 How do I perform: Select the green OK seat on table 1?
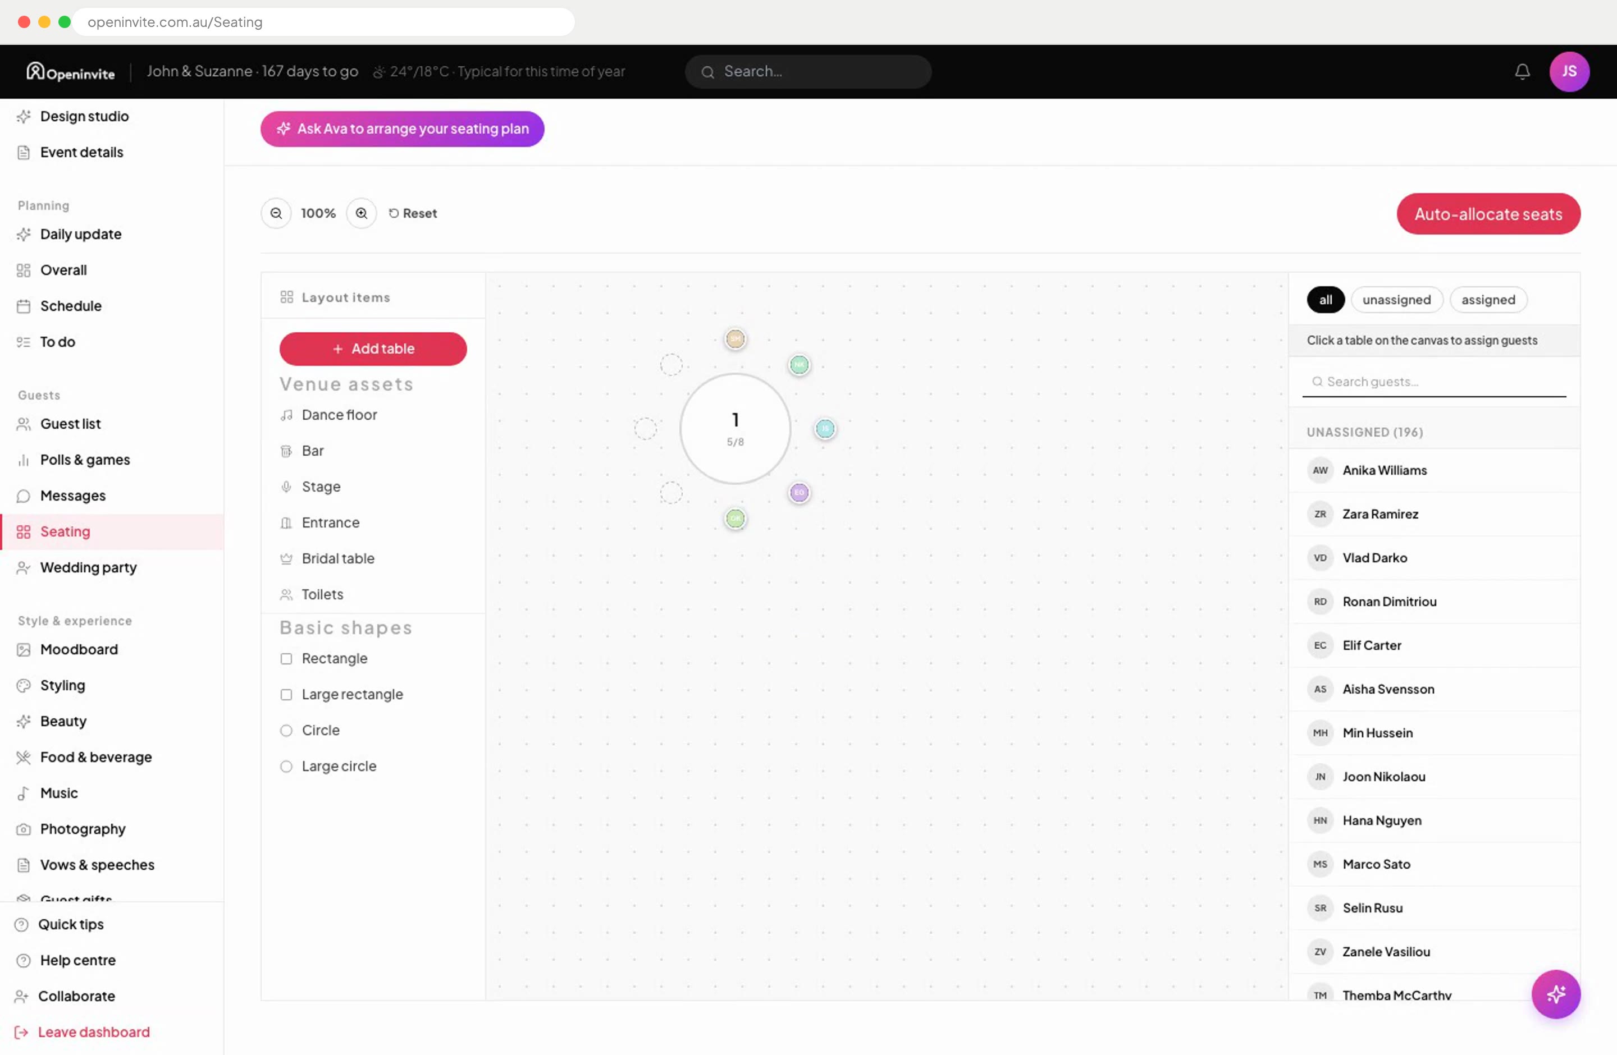point(735,519)
